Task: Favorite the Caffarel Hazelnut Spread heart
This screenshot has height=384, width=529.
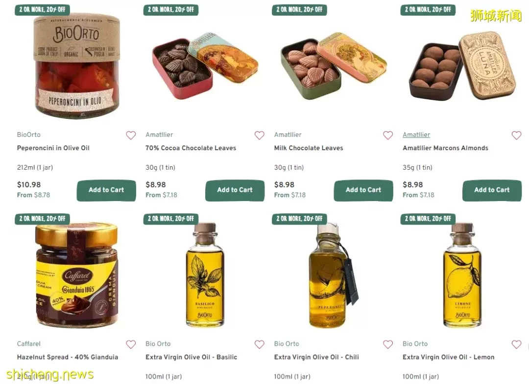Action: click(131, 344)
